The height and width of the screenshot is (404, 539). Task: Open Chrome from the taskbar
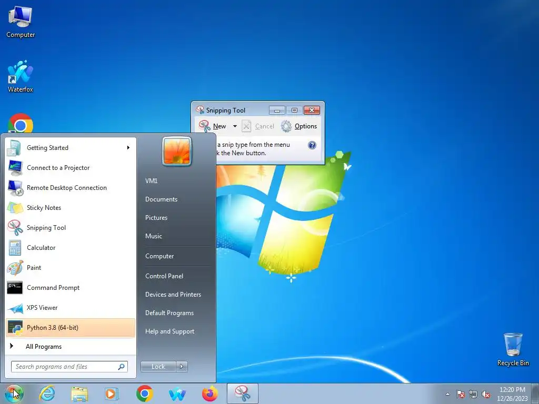[x=144, y=393]
